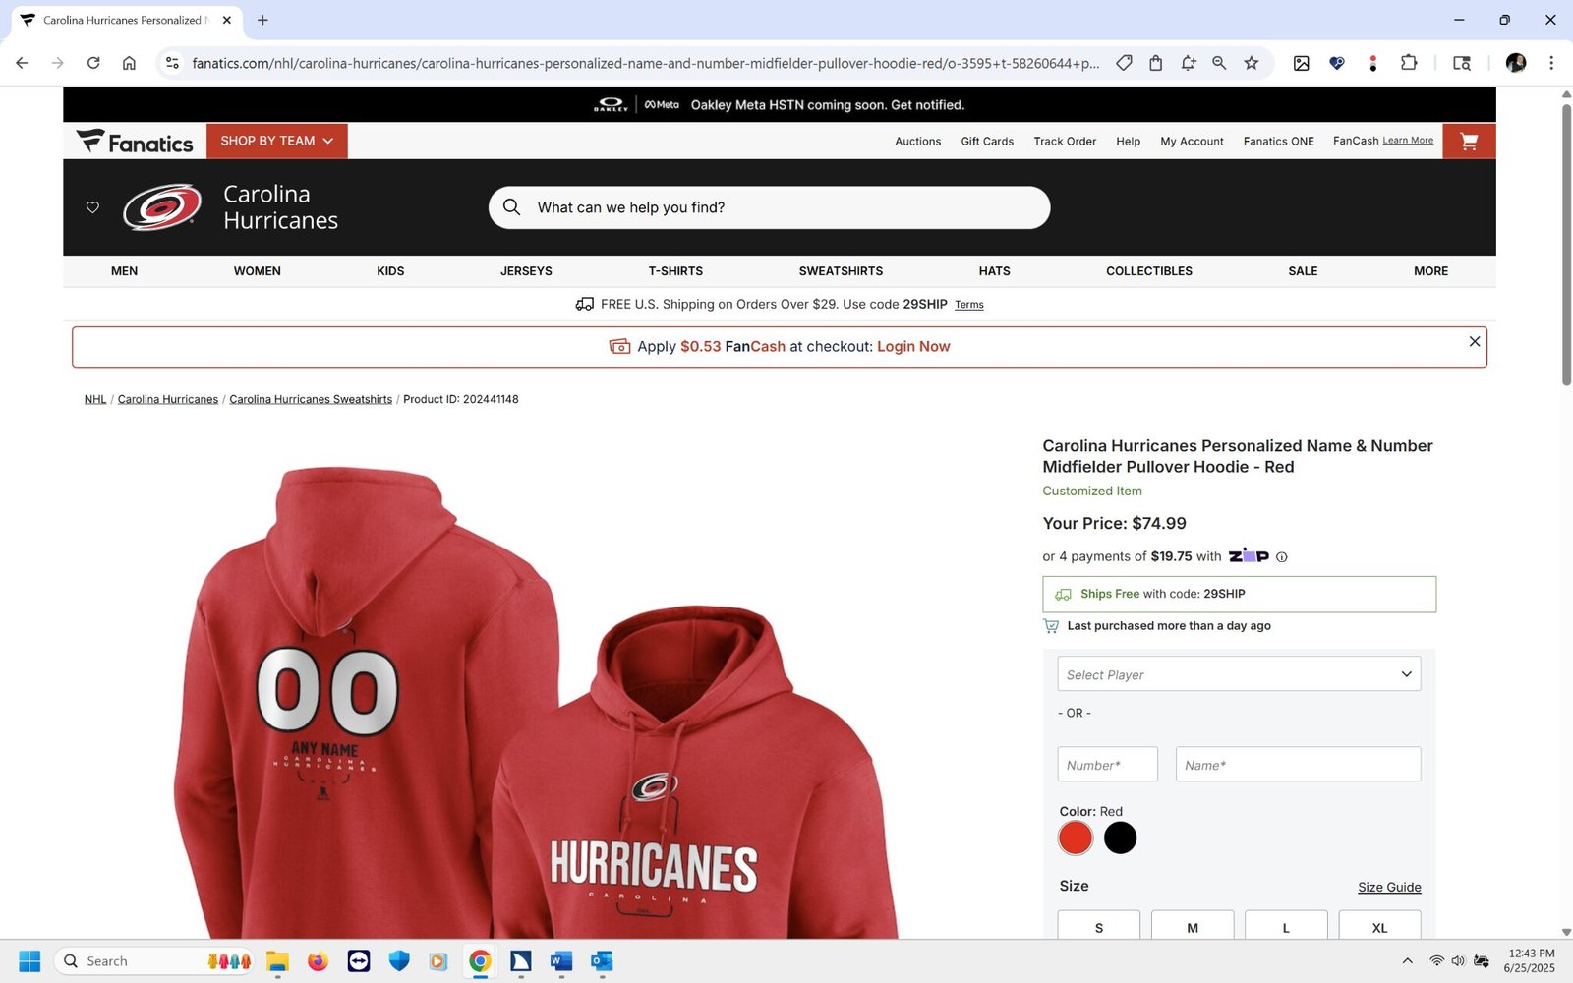
Task: Open the SALE category menu
Action: (1303, 271)
